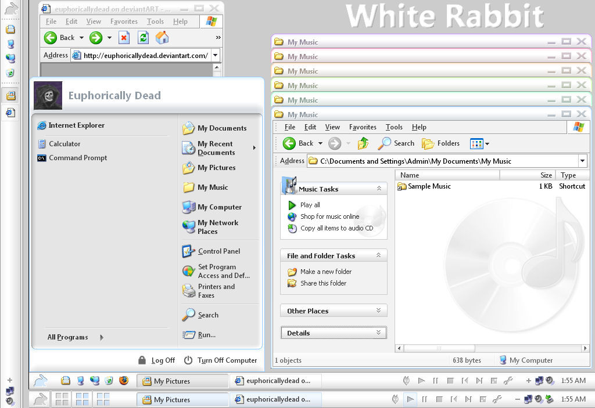
Task: Click Log Off in the Start menu
Action: pyautogui.click(x=156, y=360)
